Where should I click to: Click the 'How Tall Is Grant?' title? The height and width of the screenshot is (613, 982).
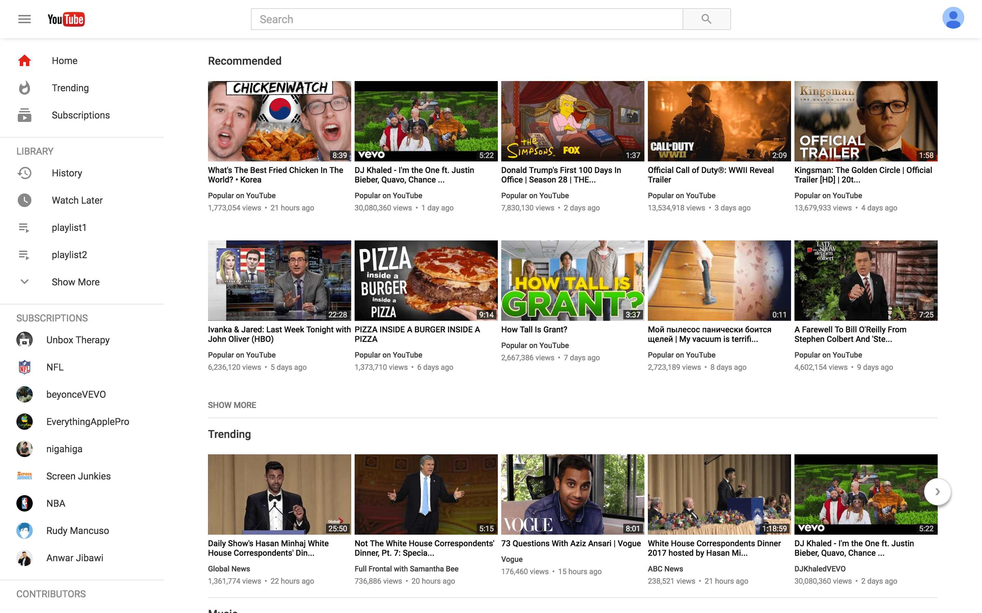point(534,330)
